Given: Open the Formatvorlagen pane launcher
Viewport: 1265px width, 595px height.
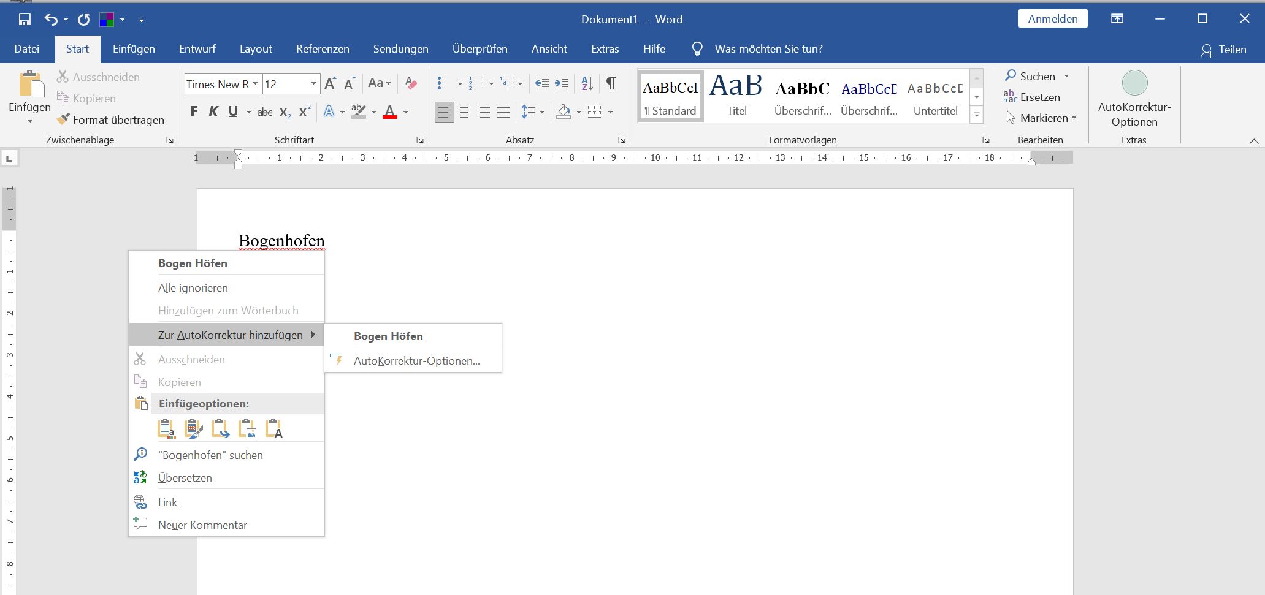Looking at the screenshot, I should 986,140.
